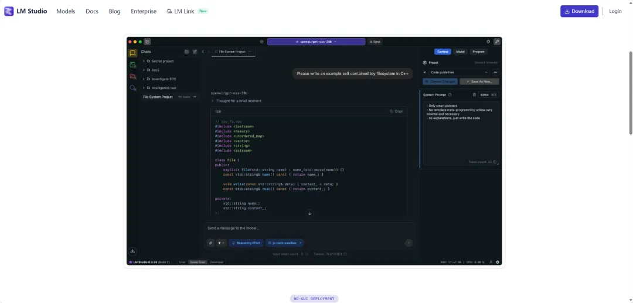Navigate forward with the right chevron

click(x=209, y=52)
